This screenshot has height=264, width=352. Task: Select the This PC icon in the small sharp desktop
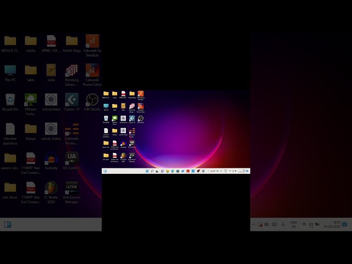tap(106, 107)
